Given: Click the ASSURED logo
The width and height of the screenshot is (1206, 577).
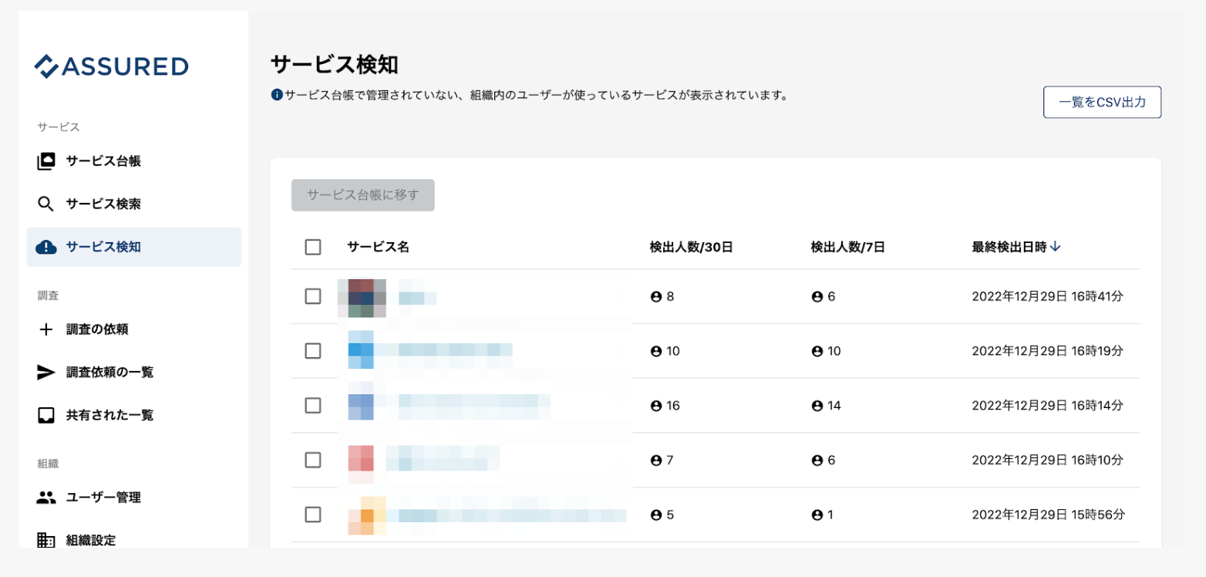Looking at the screenshot, I should click(x=111, y=66).
